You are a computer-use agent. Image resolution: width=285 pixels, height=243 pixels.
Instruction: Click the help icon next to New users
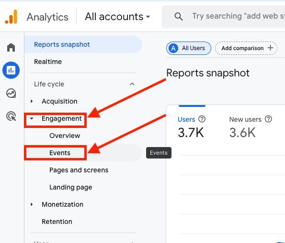[x=268, y=119]
